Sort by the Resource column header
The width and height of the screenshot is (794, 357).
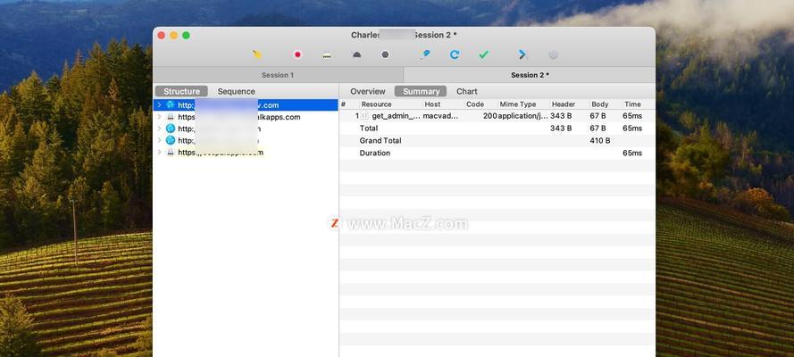(376, 104)
